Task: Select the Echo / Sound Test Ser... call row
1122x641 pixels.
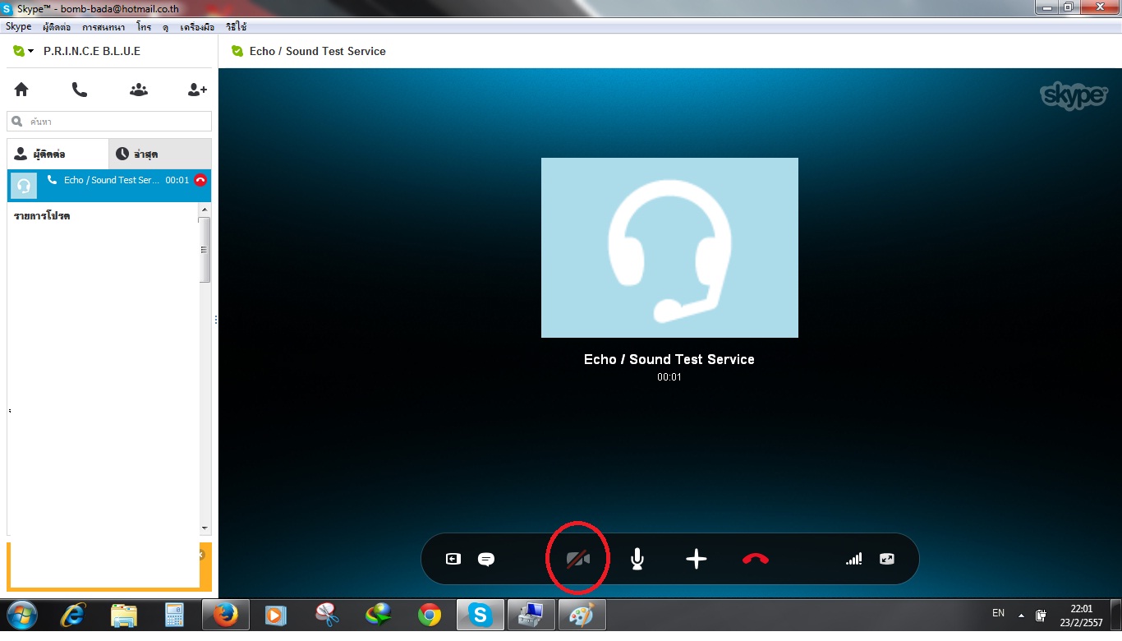Action: [109, 186]
